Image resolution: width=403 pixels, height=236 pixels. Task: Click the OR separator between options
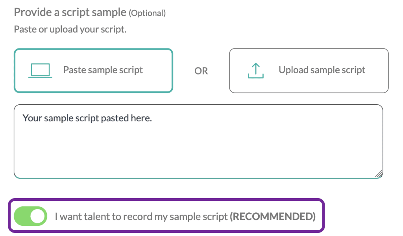click(x=201, y=71)
